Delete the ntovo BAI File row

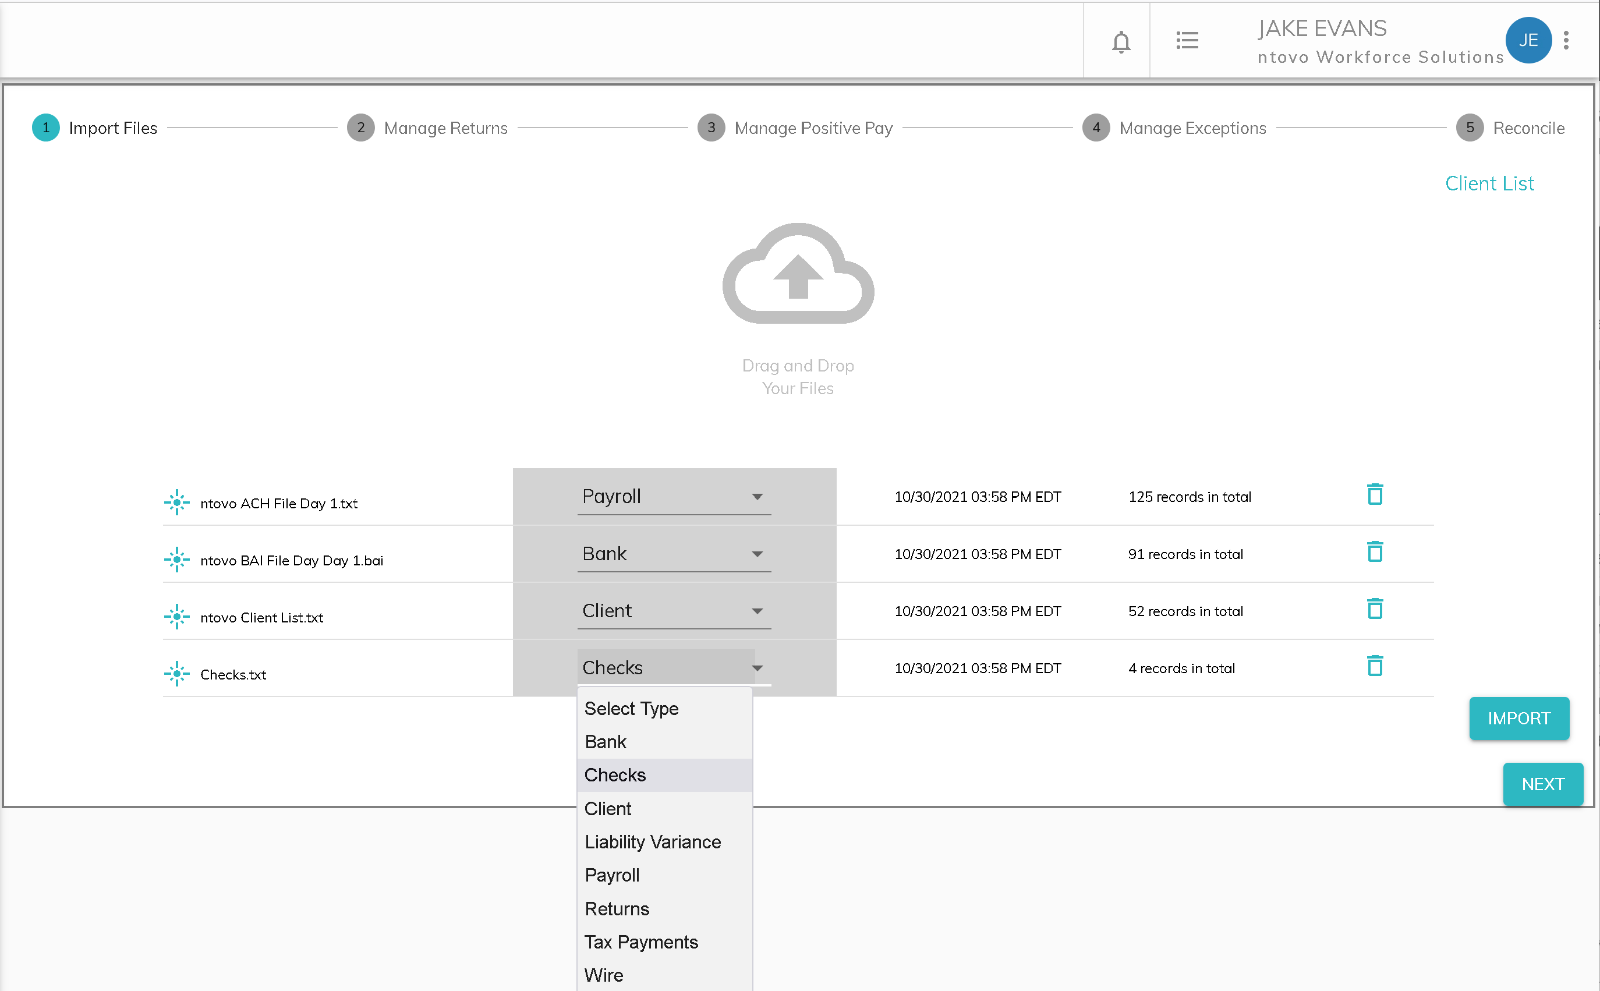pos(1375,552)
